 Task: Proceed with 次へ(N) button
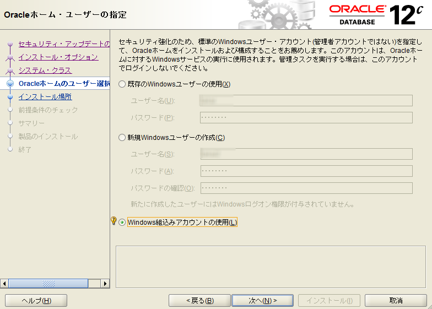pos(262,301)
